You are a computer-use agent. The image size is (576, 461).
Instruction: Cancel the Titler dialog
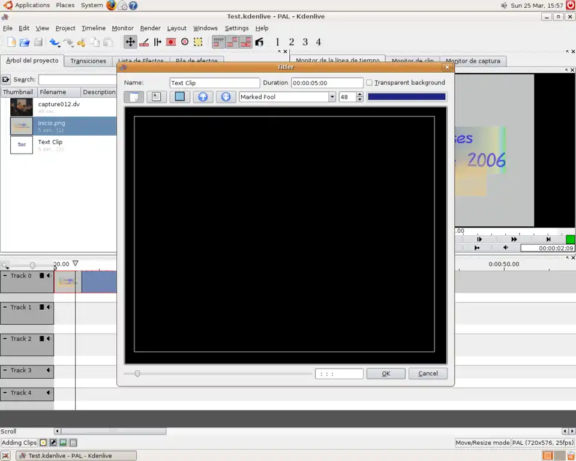[x=427, y=373]
